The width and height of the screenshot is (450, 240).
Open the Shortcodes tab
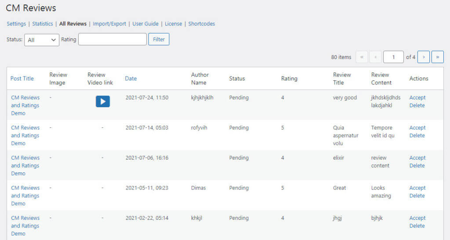point(201,24)
